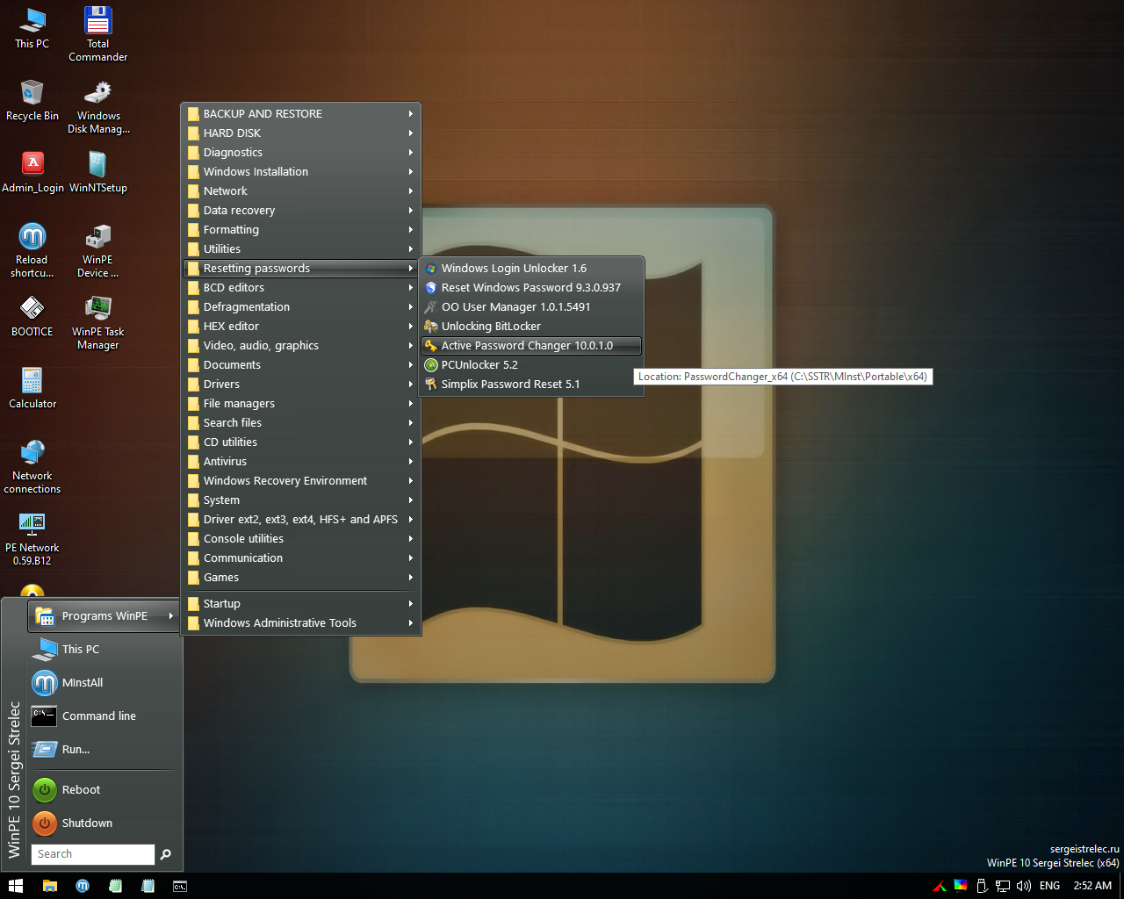
Task: Open This PC from start menu
Action: 104,649
